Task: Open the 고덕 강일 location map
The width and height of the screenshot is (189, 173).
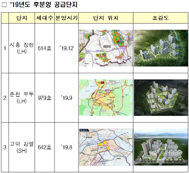Action: click(106, 147)
